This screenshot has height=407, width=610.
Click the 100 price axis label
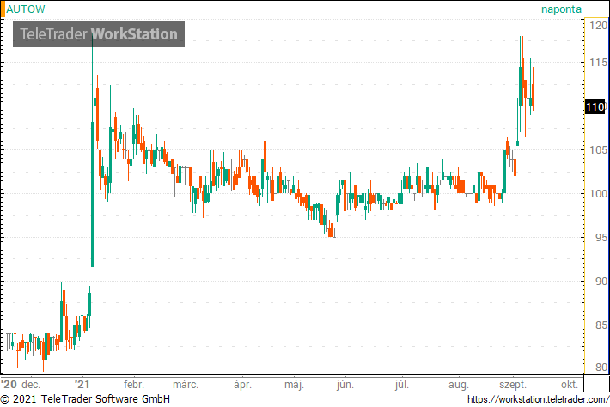click(598, 193)
